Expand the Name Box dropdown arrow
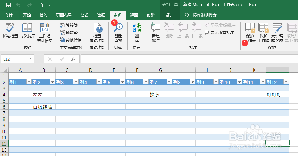The image size is (298, 156). pyautogui.click(x=31, y=59)
